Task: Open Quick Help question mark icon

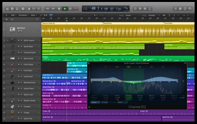Action: click(23, 9)
